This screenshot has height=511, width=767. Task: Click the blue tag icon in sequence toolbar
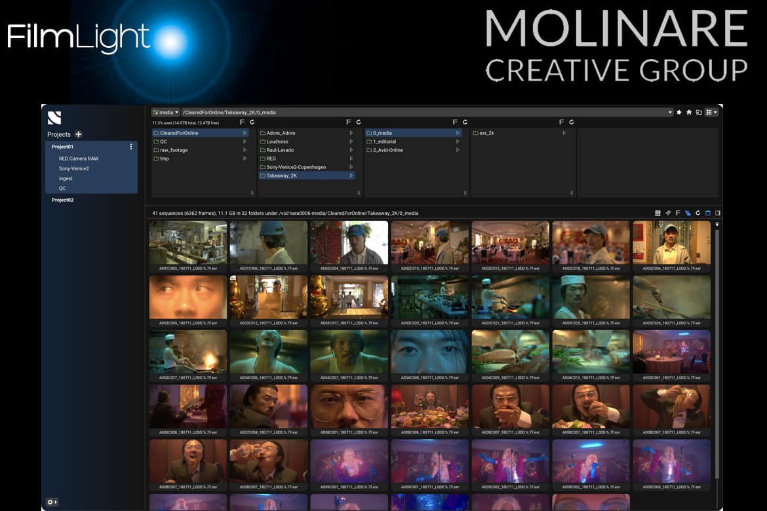pyautogui.click(x=688, y=213)
